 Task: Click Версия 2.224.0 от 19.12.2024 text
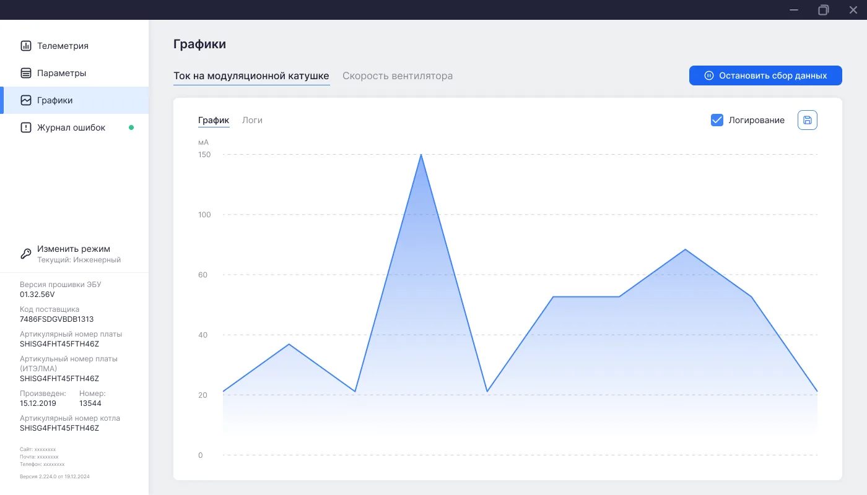(x=54, y=477)
